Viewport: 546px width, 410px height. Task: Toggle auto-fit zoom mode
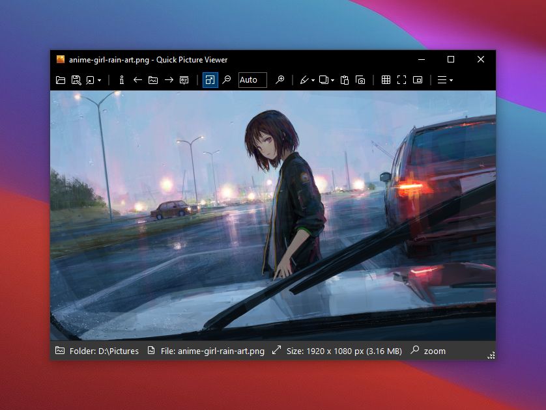210,79
